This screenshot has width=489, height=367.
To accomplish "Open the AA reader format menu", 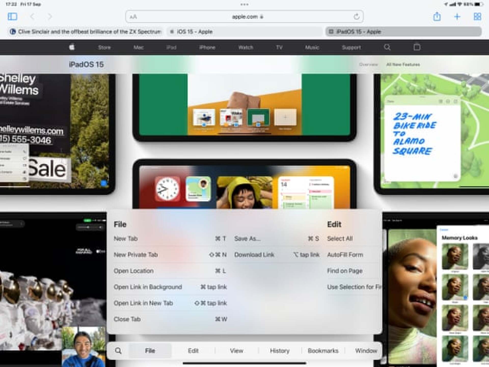I will point(133,17).
